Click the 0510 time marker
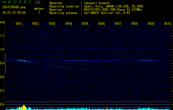The height and width of the screenshot is (110, 173). click(x=167, y=23)
